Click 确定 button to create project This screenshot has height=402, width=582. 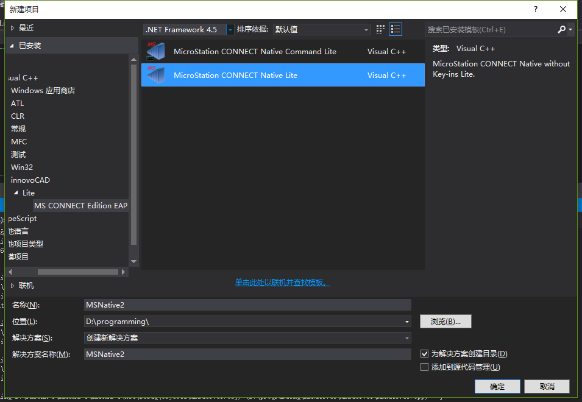coord(497,386)
